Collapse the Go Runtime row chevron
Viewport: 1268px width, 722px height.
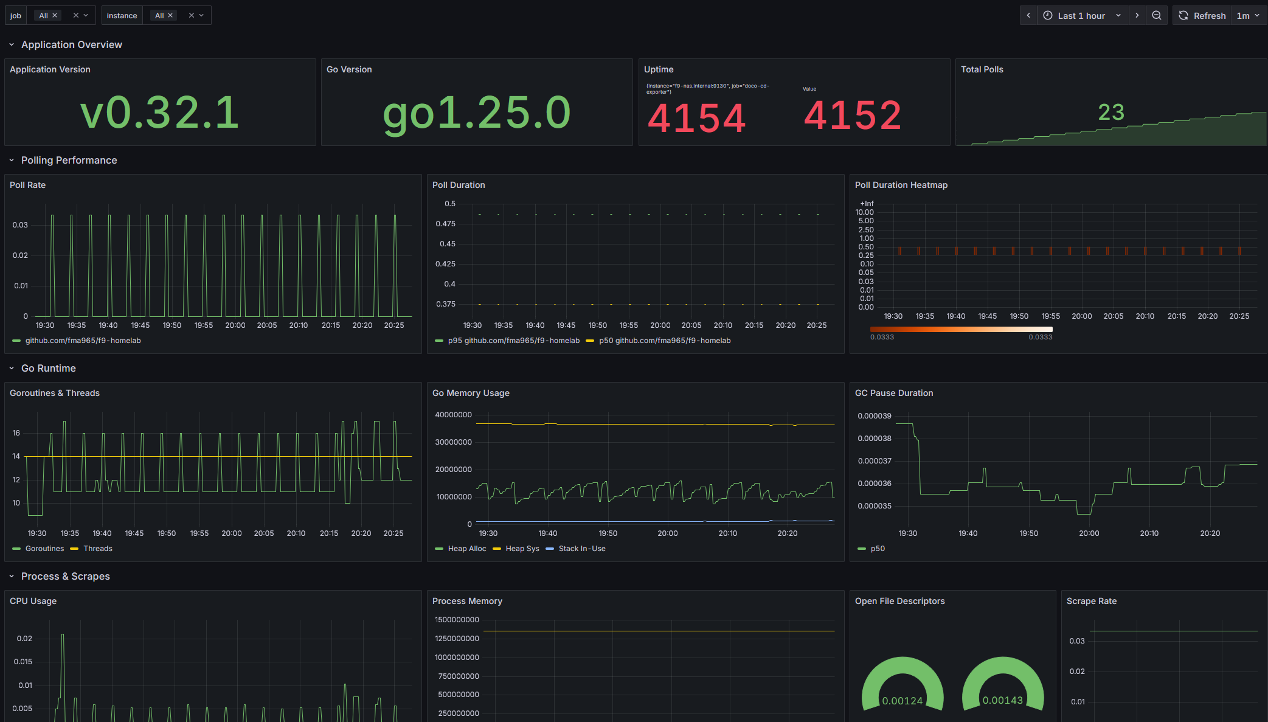click(12, 369)
